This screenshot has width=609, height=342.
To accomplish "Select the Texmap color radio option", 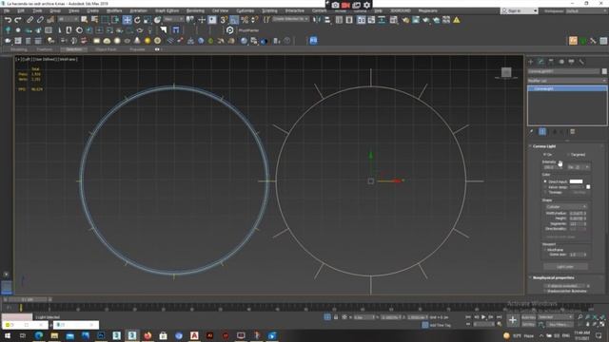I will pyautogui.click(x=545, y=192).
